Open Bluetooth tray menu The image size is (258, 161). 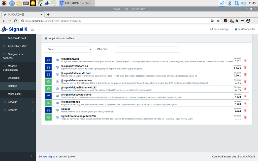coord(230,3)
